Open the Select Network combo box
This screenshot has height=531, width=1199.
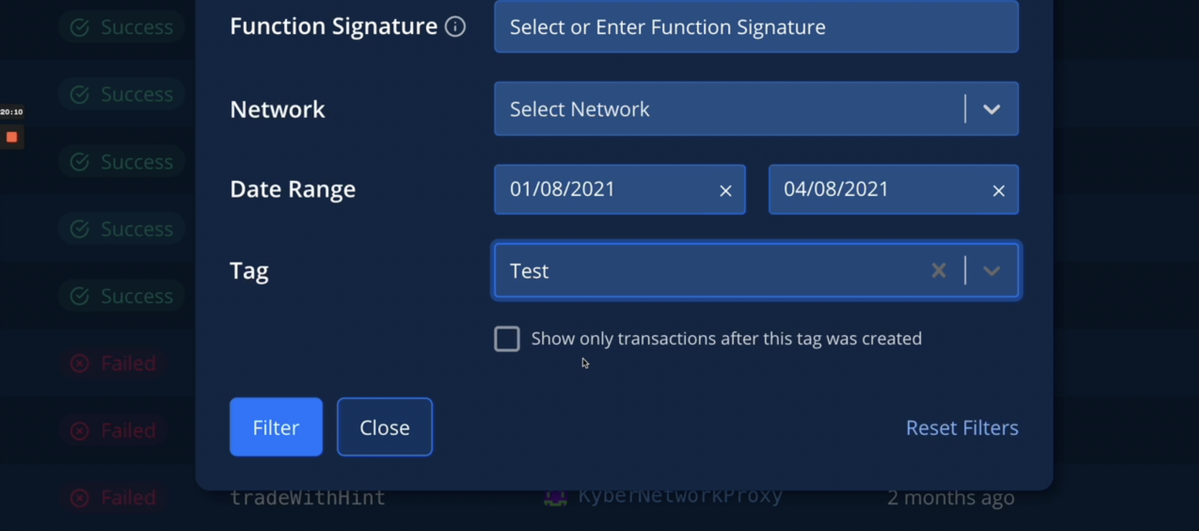[756, 109]
